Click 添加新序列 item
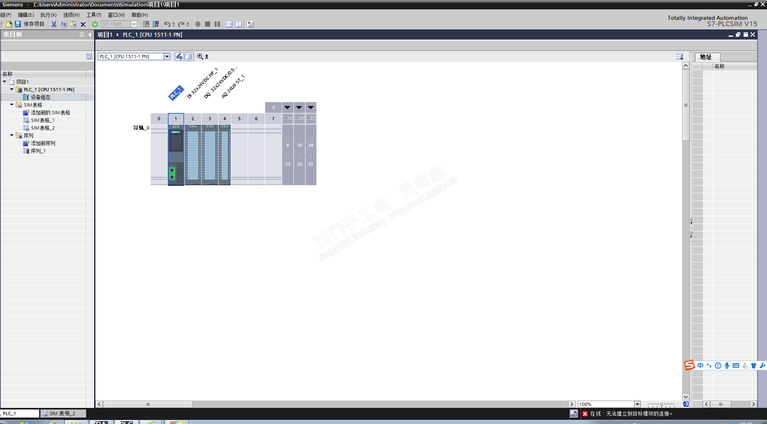This screenshot has width=767, height=424. (x=43, y=143)
